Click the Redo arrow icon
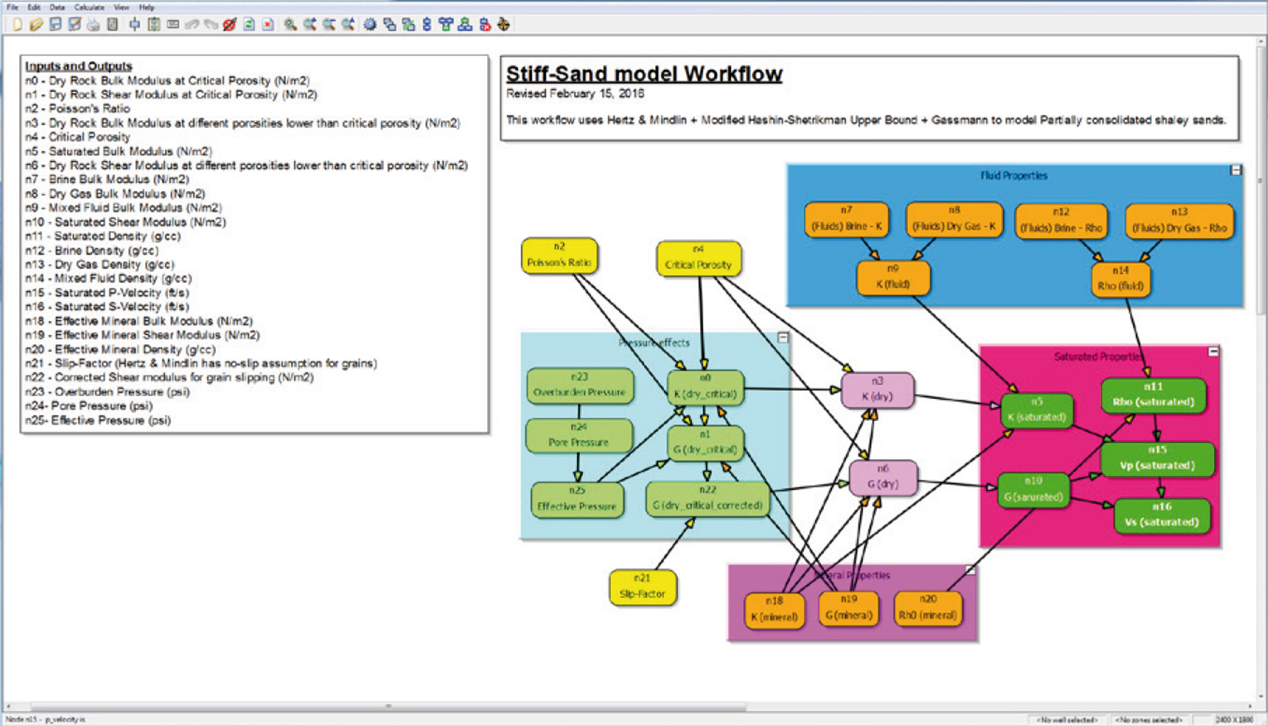The image size is (1268, 726). point(211,24)
